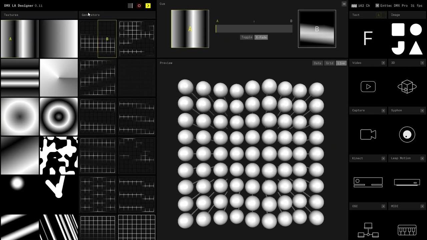
Task: Toggle the Syphon panel square button
Action: (x=422, y=110)
